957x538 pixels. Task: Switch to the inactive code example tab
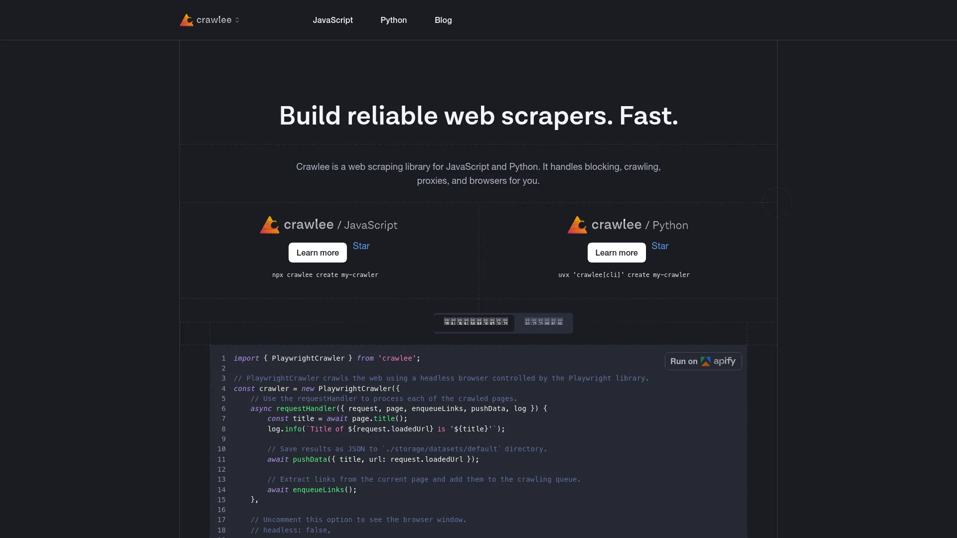pyautogui.click(x=543, y=323)
